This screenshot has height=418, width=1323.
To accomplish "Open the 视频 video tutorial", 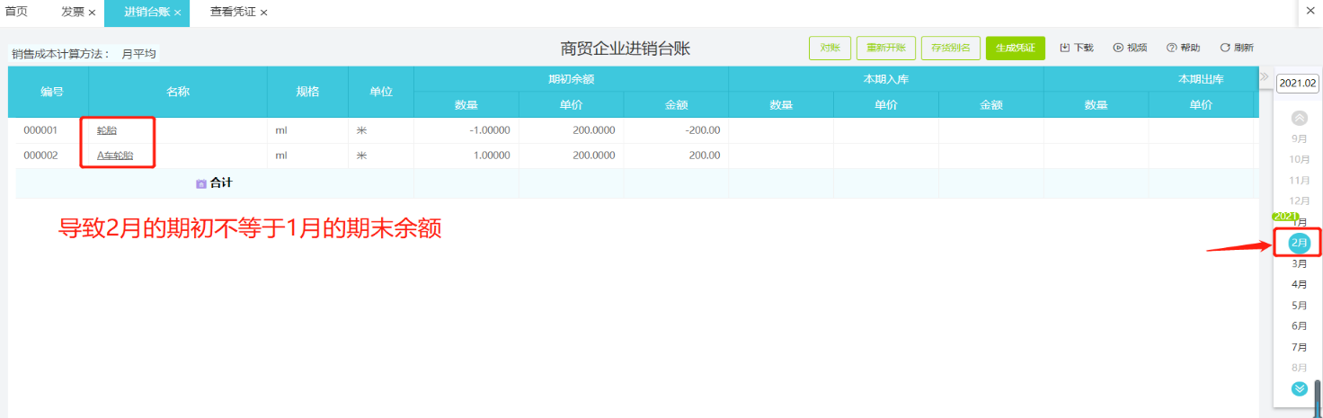I will click(x=1130, y=48).
